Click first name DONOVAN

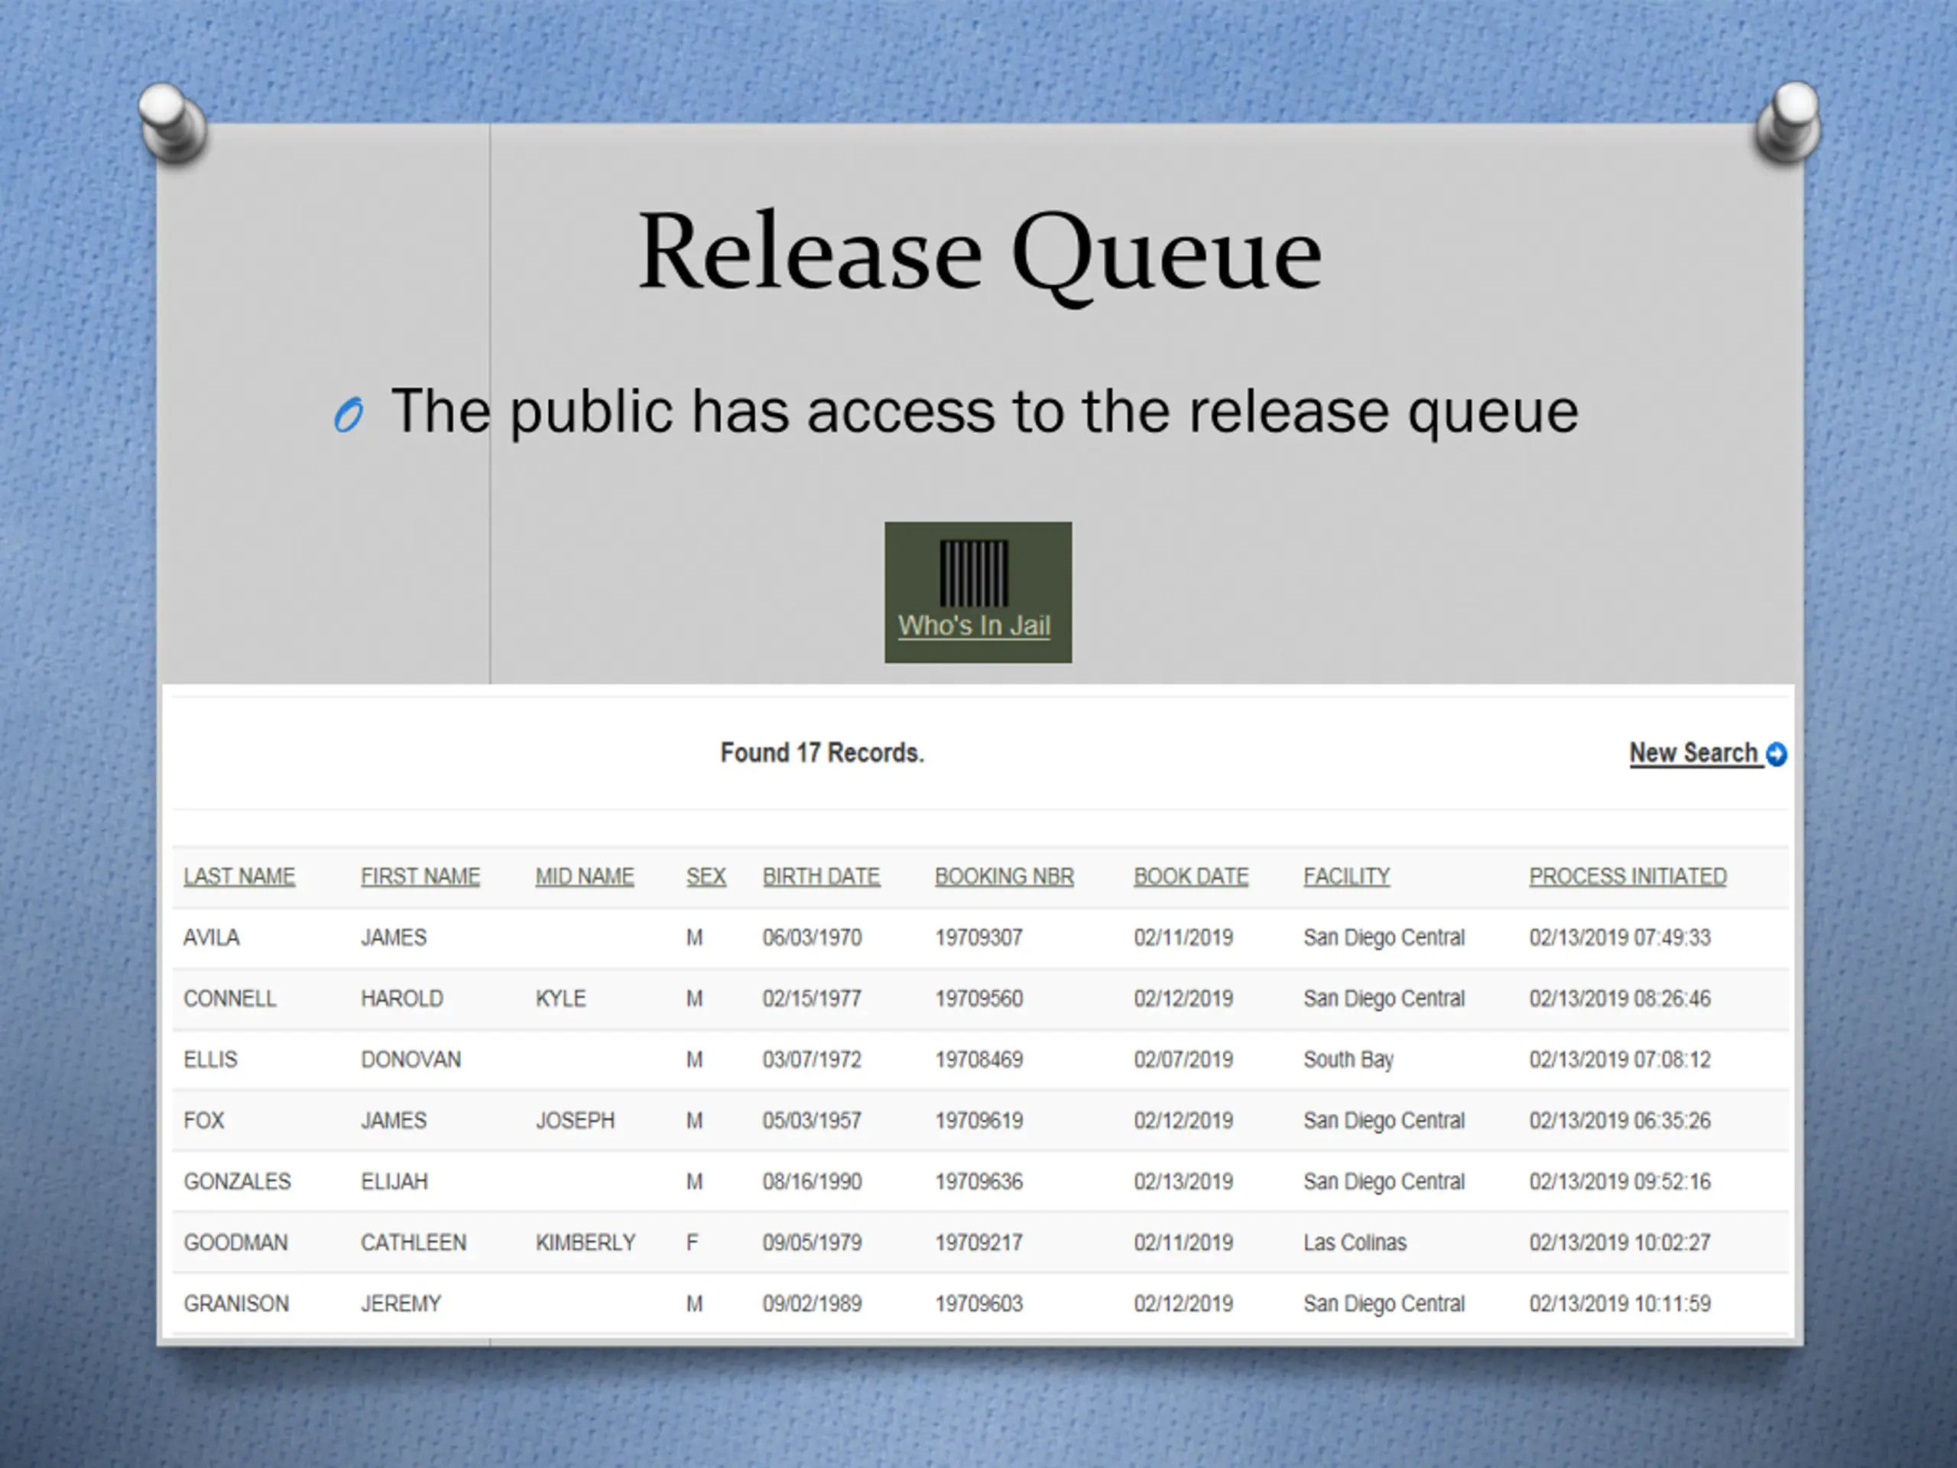click(x=411, y=1060)
